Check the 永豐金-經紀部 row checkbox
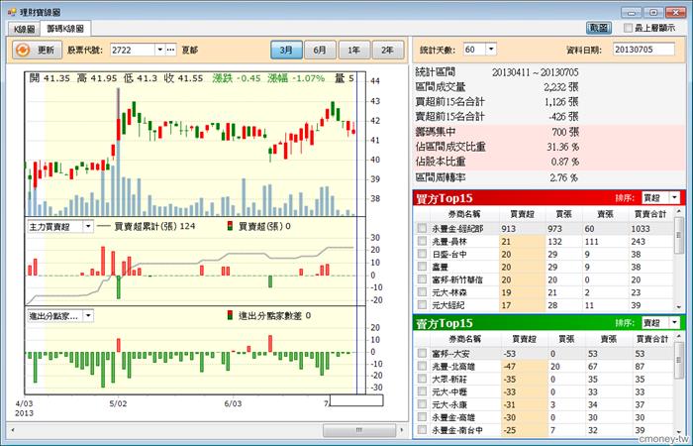 pyautogui.click(x=422, y=228)
